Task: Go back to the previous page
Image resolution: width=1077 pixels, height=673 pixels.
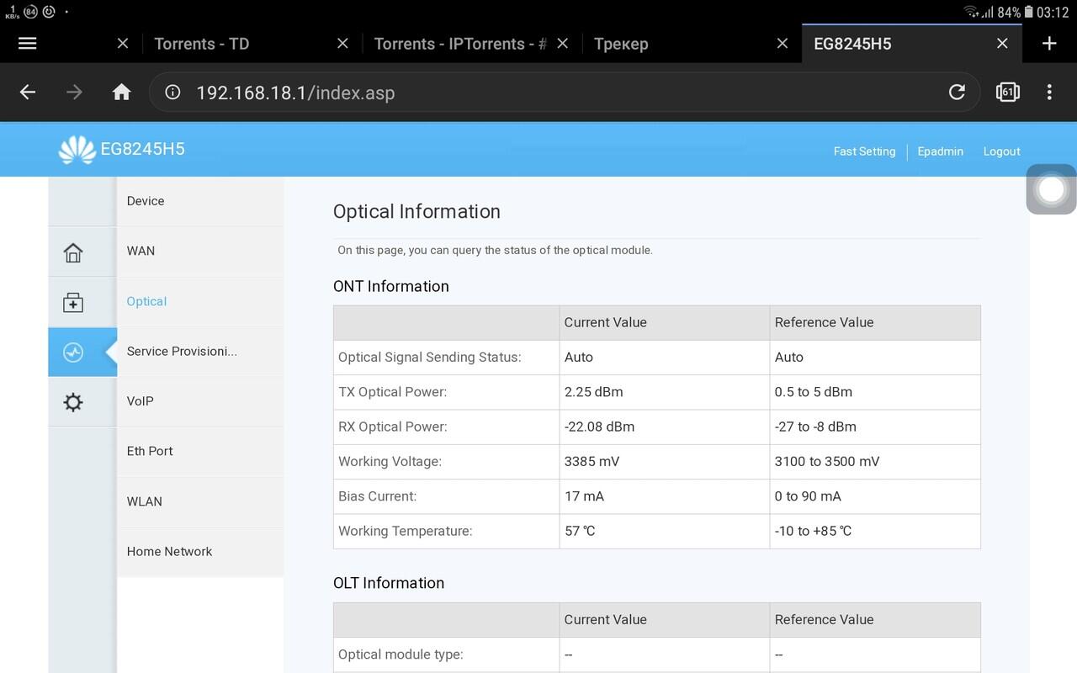Action: pos(28,93)
